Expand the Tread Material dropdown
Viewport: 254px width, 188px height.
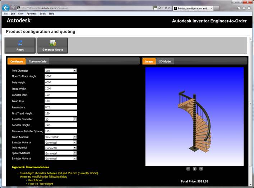pyautogui.click(x=75, y=137)
